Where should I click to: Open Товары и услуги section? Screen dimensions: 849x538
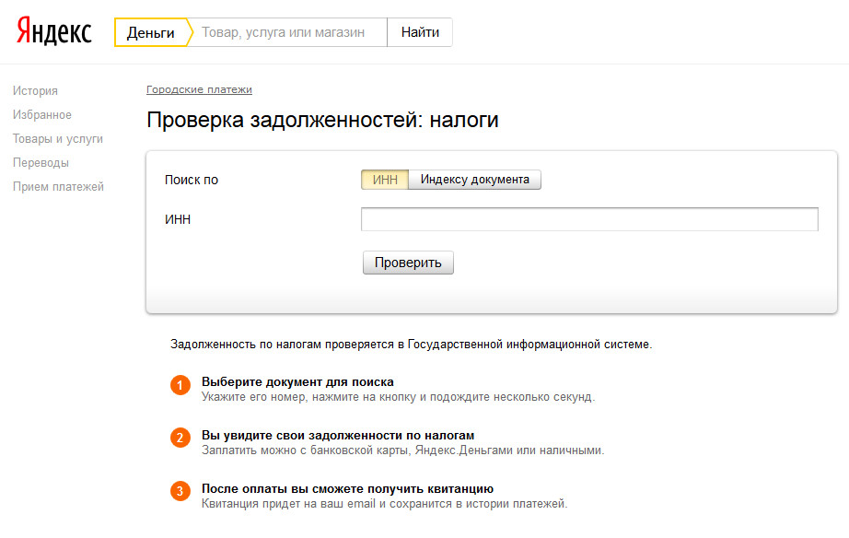click(x=57, y=138)
